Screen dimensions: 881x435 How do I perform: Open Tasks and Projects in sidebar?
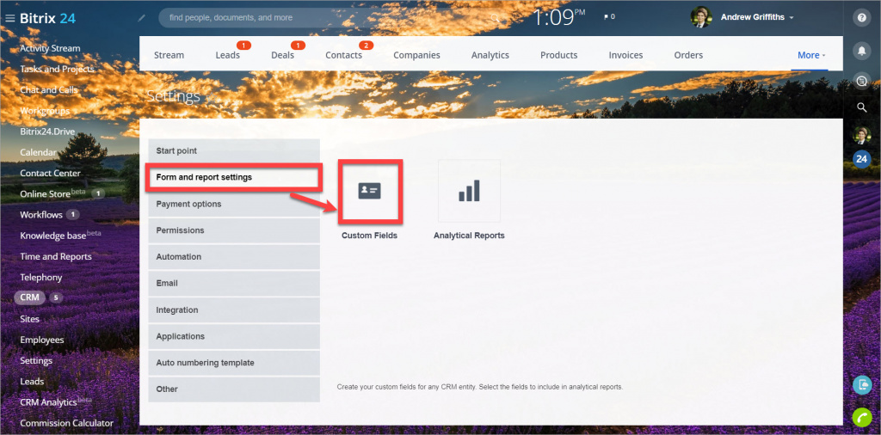(x=58, y=69)
